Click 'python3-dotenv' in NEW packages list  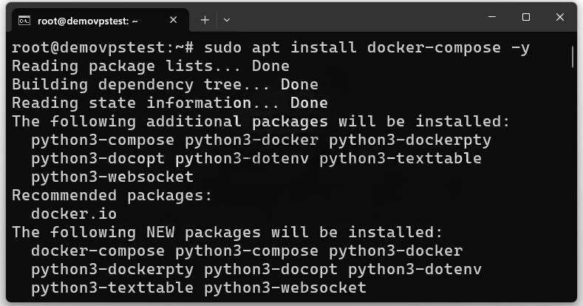pyautogui.click(x=415, y=270)
